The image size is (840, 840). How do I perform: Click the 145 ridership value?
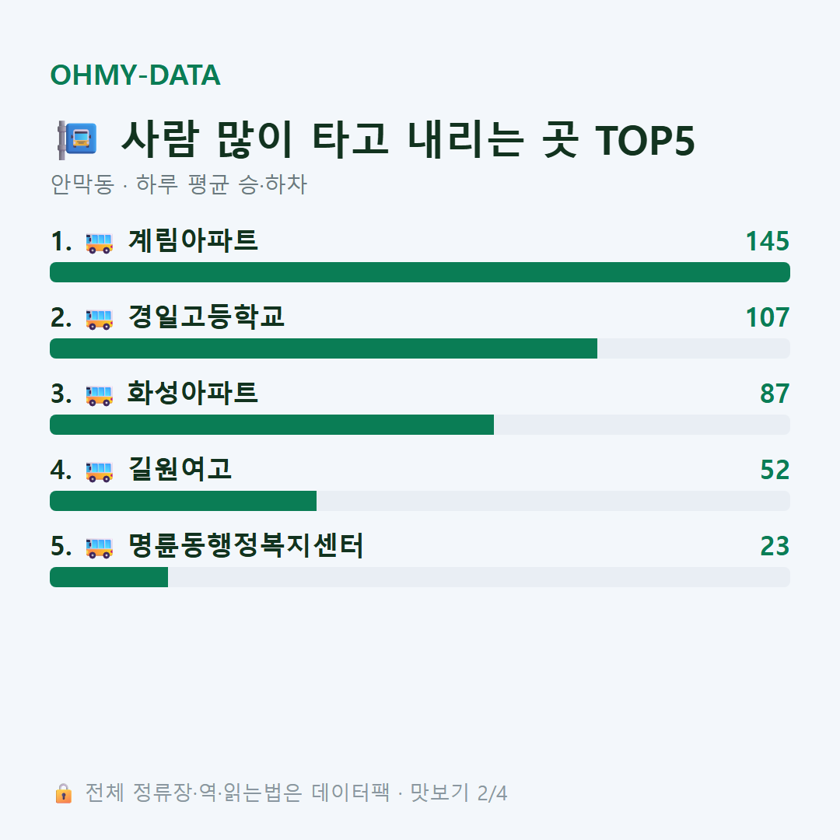click(768, 241)
